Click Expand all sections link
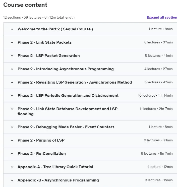 162,17
